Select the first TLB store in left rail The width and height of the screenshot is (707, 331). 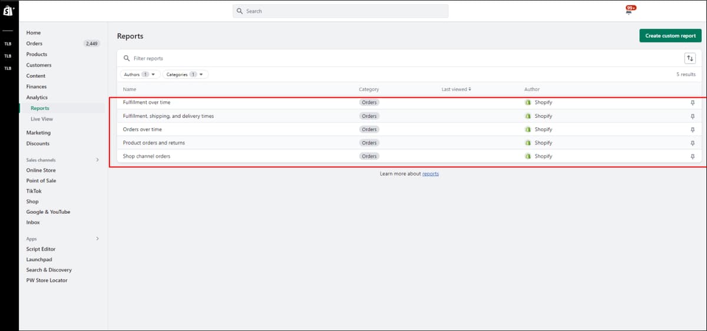point(8,44)
